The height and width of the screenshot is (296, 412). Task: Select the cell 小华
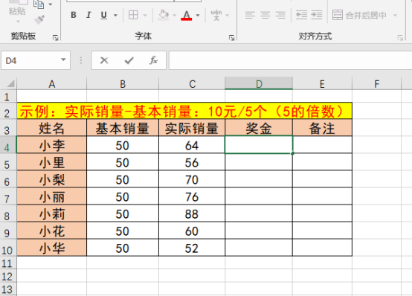pos(52,248)
